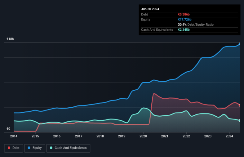244x157 pixels.
Task: Click the 2024 x-axis label
Action: pos(229,136)
